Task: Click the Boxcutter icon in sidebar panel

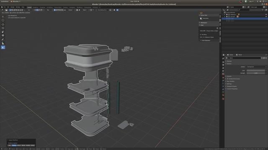Action: (201, 18)
